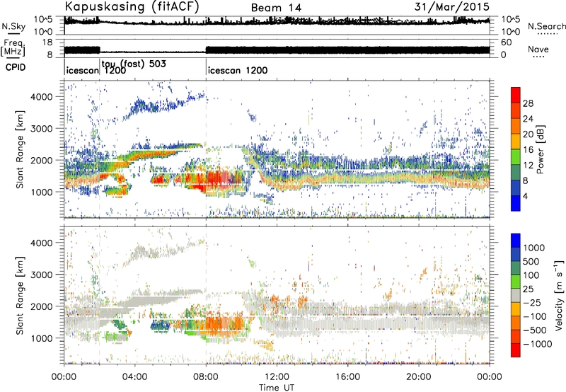566x392 pixels.
Task: Click the Power [dB] colorbar label
Action: [x=541, y=149]
